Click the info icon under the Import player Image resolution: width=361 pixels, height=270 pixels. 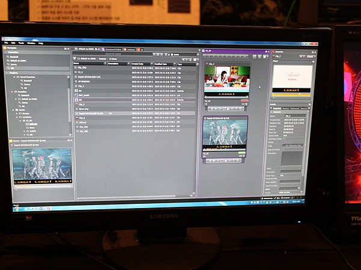coord(205,156)
